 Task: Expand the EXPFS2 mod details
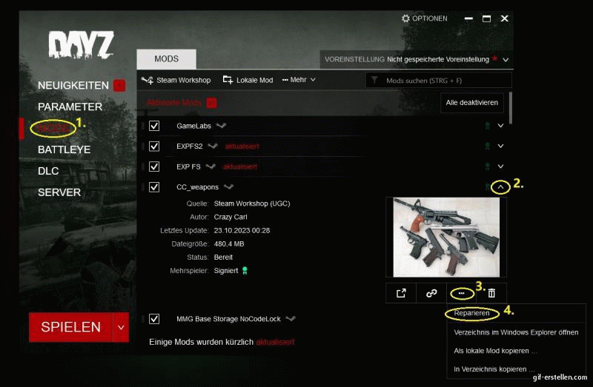coord(500,146)
